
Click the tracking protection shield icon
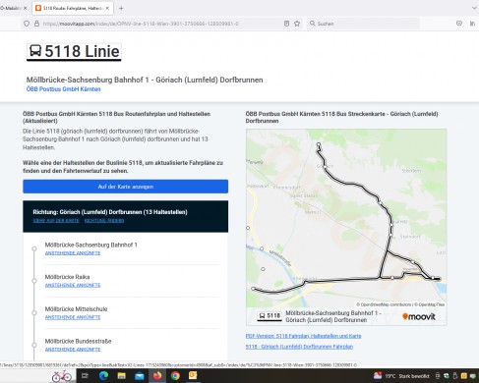[x=27, y=24]
